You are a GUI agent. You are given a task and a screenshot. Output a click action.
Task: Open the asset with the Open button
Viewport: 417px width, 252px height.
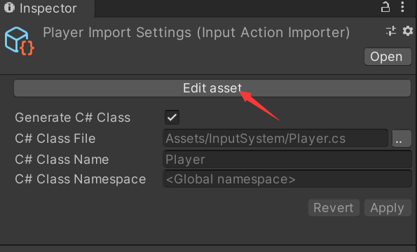coord(388,57)
